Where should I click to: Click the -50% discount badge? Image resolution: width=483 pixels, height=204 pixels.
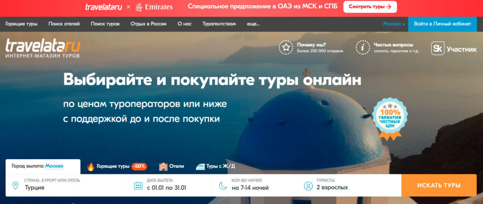click(139, 166)
